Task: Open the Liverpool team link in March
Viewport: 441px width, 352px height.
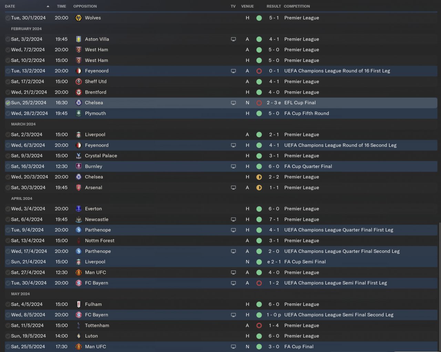Action: (x=95, y=135)
